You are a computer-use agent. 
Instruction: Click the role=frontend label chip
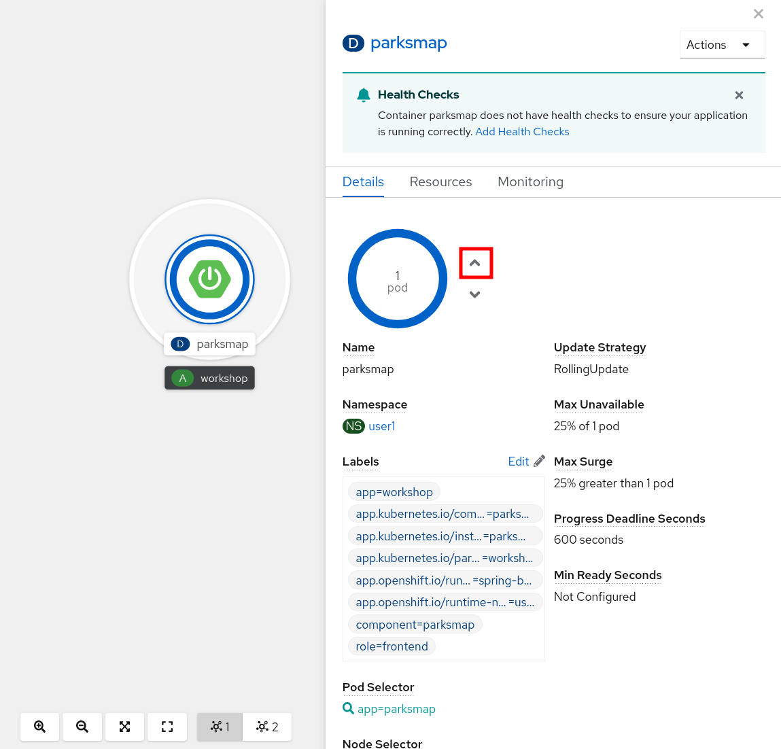pos(392,646)
